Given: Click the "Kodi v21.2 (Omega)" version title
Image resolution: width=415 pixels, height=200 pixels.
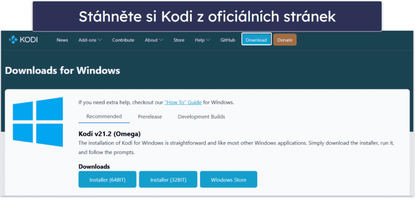Looking at the screenshot, I should coord(109,134).
